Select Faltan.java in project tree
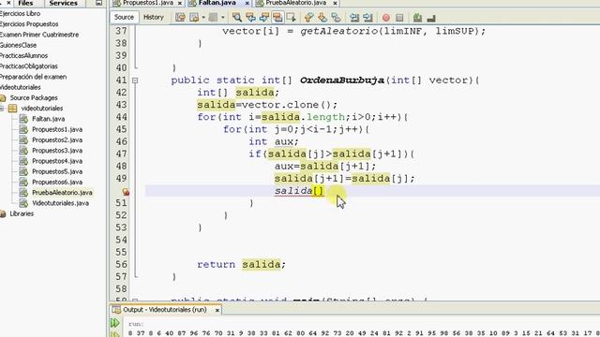The width and height of the screenshot is (600, 337). coord(48,119)
